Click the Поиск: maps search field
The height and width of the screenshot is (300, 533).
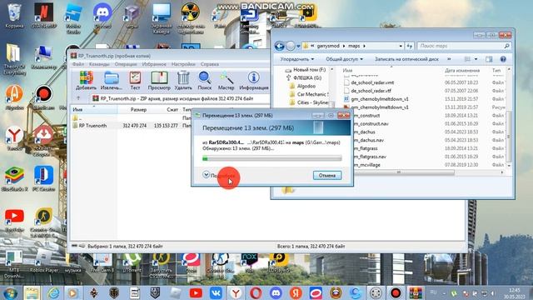coord(464,46)
